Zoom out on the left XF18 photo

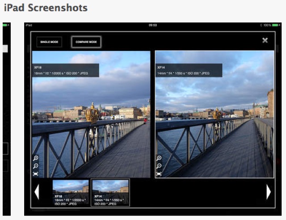pyautogui.click(x=35, y=166)
